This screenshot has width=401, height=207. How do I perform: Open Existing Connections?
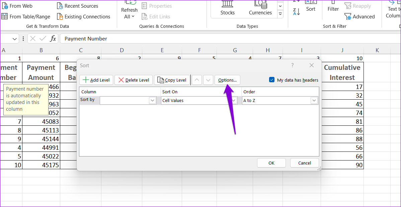click(83, 16)
